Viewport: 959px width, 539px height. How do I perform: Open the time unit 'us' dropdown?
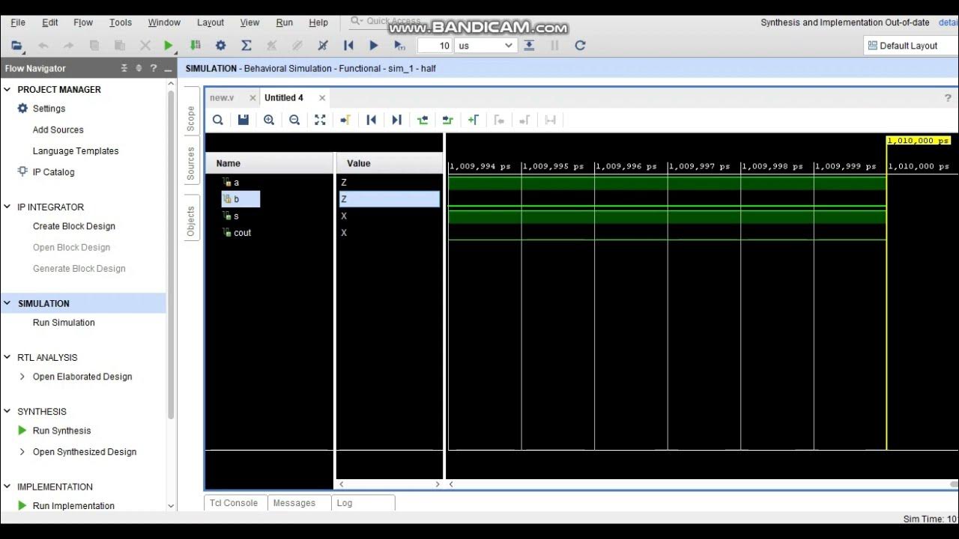point(486,46)
